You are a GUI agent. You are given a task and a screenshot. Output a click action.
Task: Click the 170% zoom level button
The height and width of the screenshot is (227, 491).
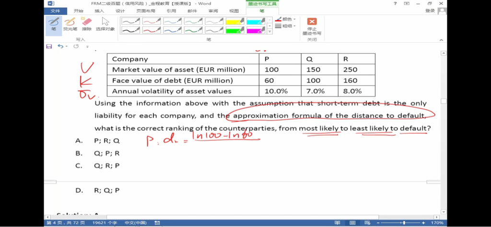[x=437, y=223]
